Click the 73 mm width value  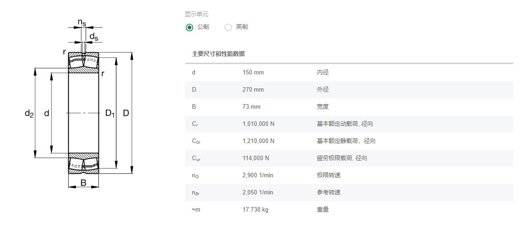point(251,106)
